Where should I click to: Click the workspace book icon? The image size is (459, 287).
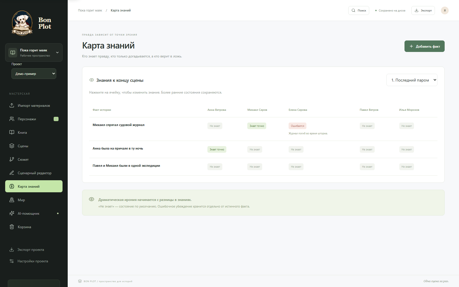click(x=13, y=53)
